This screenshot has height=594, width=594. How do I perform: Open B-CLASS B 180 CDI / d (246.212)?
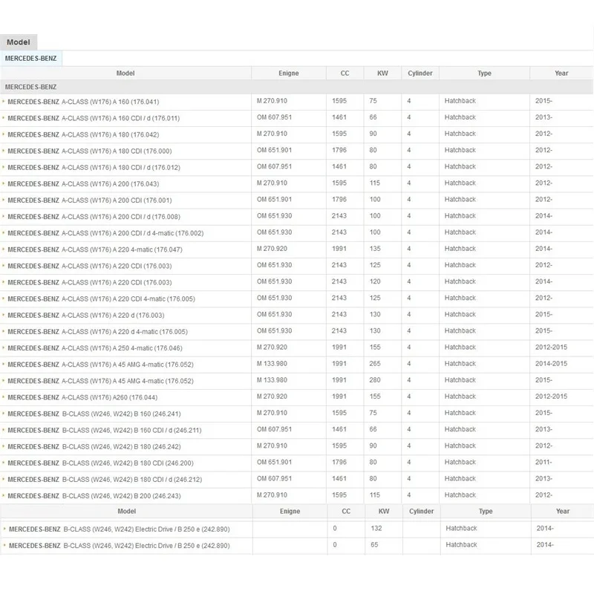(x=105, y=480)
